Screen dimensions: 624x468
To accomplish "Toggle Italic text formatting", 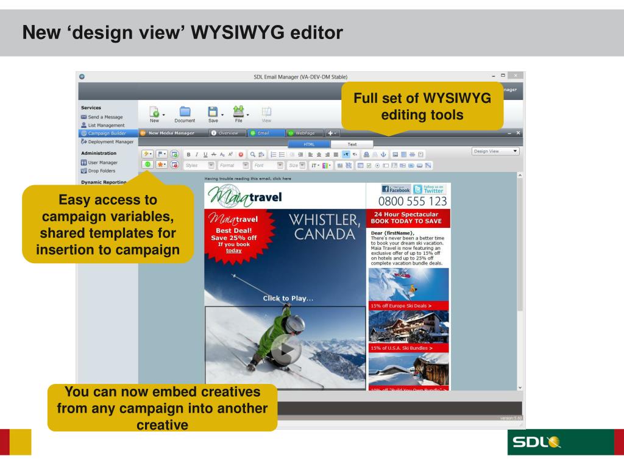I will tap(197, 154).
